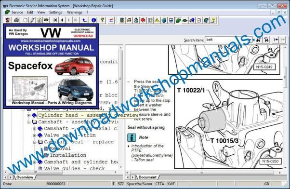Collapse the 'Camshaft - assembly overview' node
The height and width of the screenshot is (189, 290).
point(29,122)
